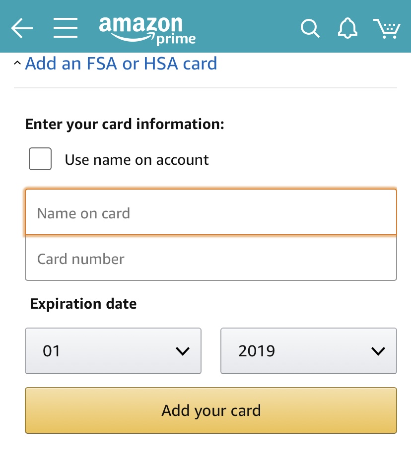Click the Enter your card information heading
The image size is (411, 470).
125,124
